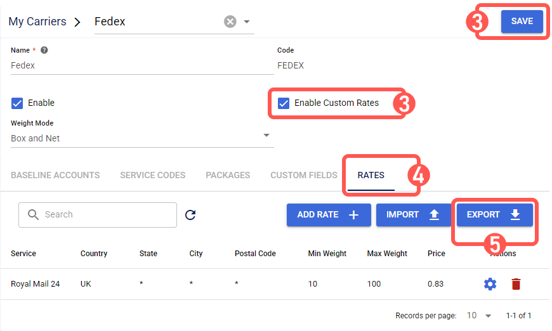Clear the Fedex carrier selection

click(230, 22)
